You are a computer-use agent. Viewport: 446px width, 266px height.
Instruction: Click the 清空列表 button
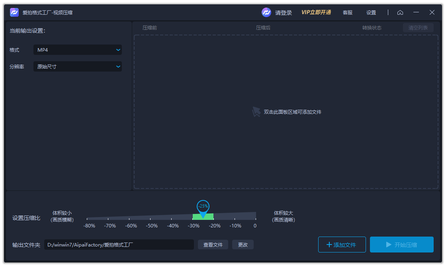418,27
